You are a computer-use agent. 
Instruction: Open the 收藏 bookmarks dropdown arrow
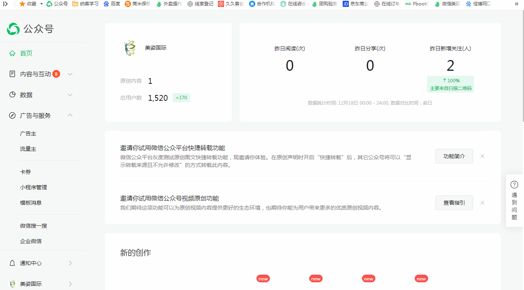coord(42,5)
